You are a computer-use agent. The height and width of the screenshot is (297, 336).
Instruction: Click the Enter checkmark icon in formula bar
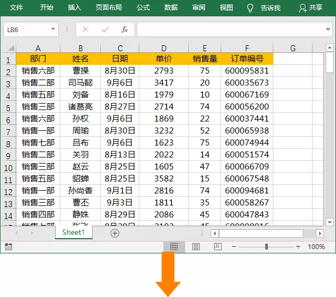(x=105, y=29)
